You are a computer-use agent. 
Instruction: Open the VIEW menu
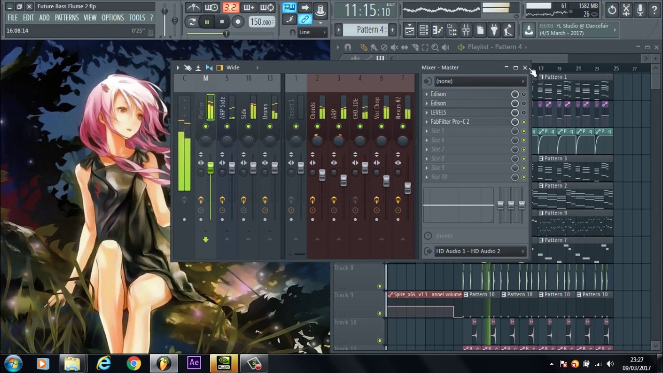[90, 18]
